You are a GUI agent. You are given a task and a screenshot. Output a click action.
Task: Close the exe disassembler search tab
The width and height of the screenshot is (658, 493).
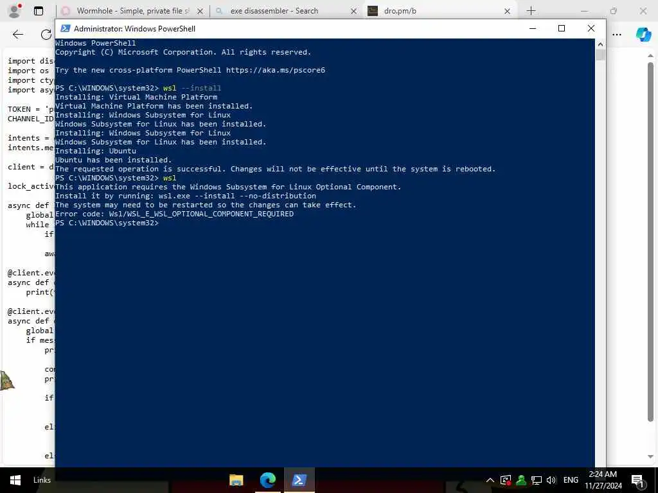[x=354, y=12]
